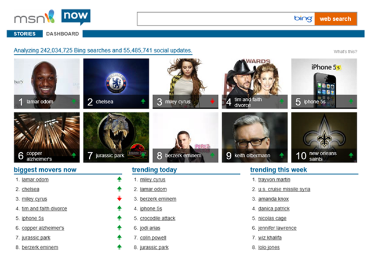Select the keith olbermann thumbnail tile

tap(255, 137)
